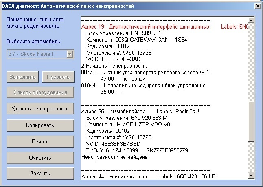Click the 2 Найдены неисправности line
The height and width of the screenshot is (187, 263).
pyautogui.click(x=114, y=66)
